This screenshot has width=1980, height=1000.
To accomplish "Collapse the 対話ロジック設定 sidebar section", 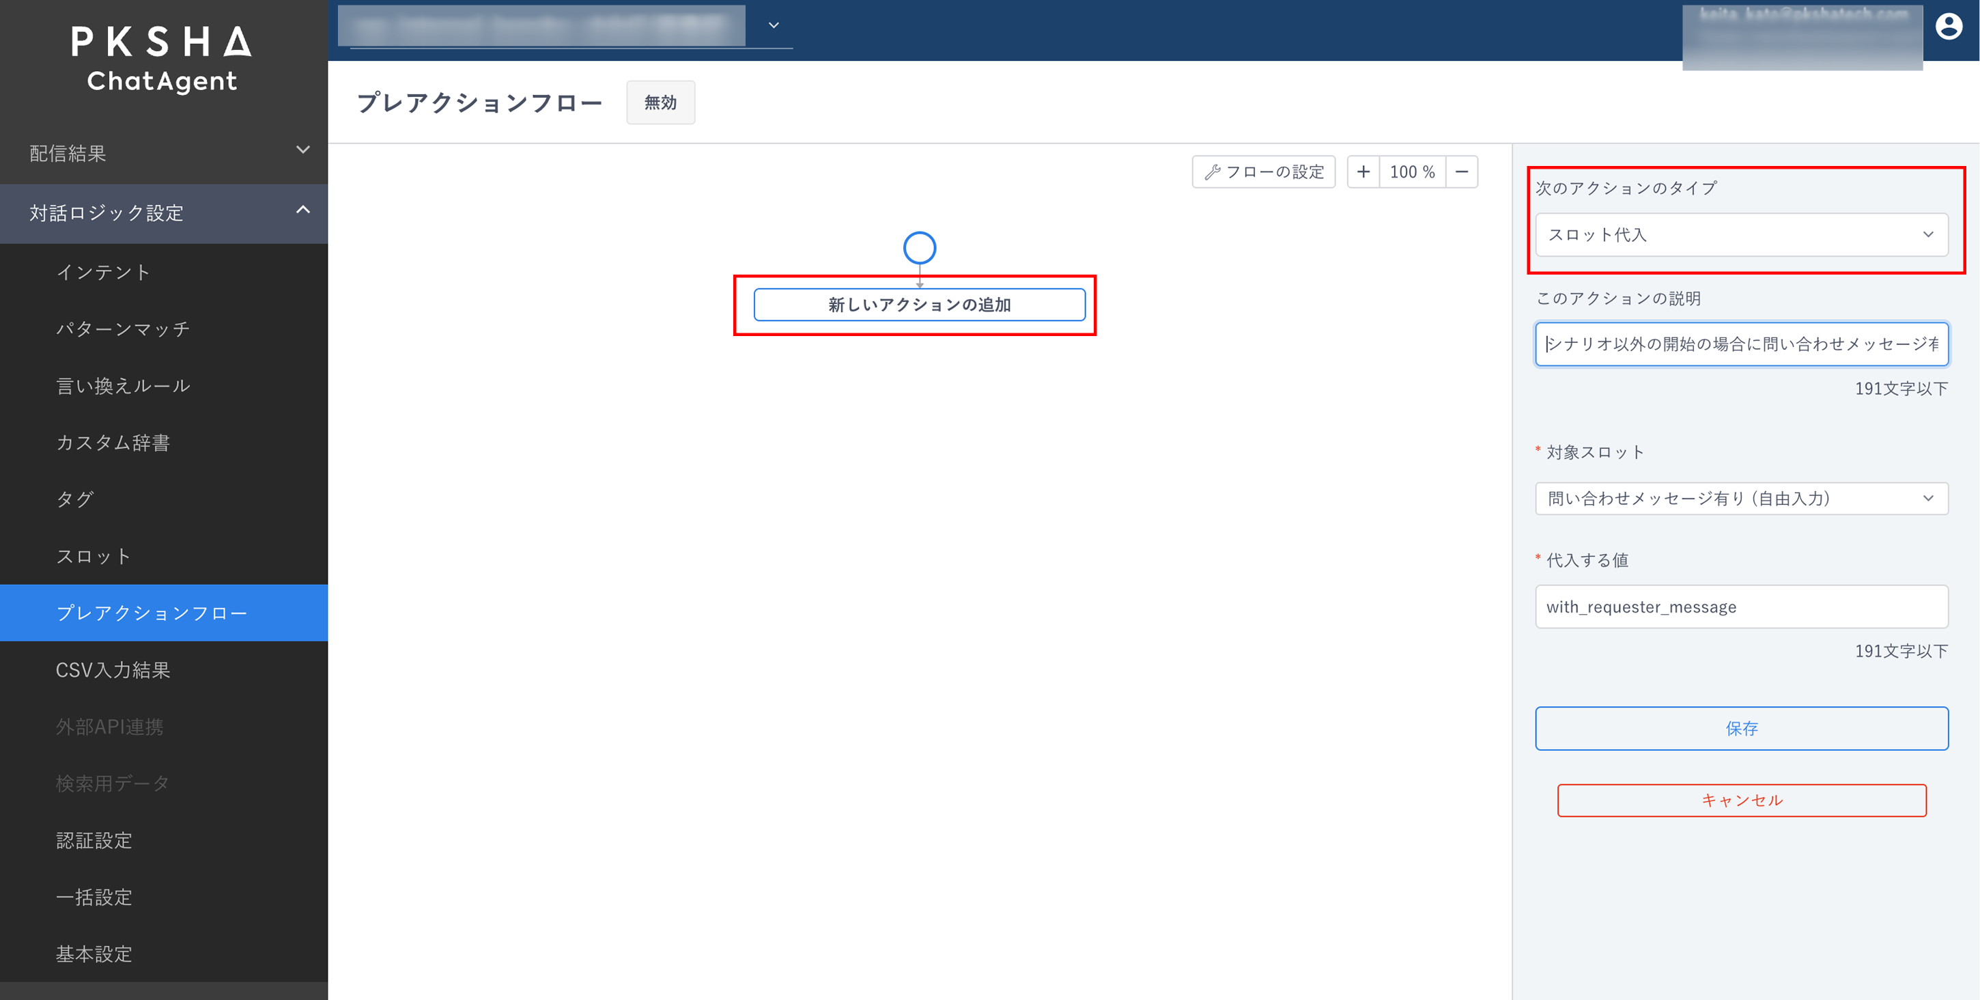I will (164, 213).
